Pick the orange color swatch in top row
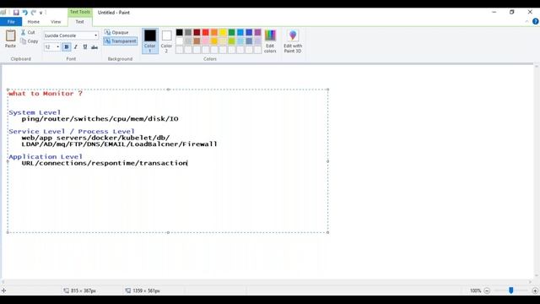540x304 pixels. pyautogui.click(x=214, y=32)
